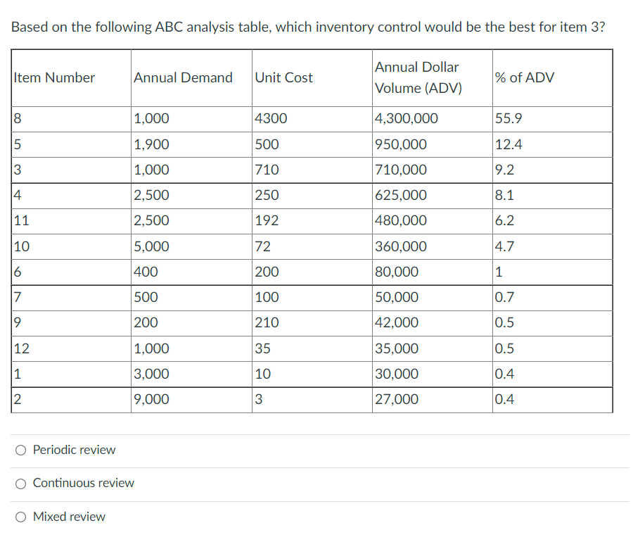Viewport: 633px width, 542px height.
Task: Click the annual demand 9,000 for item 2
Action: (x=153, y=399)
